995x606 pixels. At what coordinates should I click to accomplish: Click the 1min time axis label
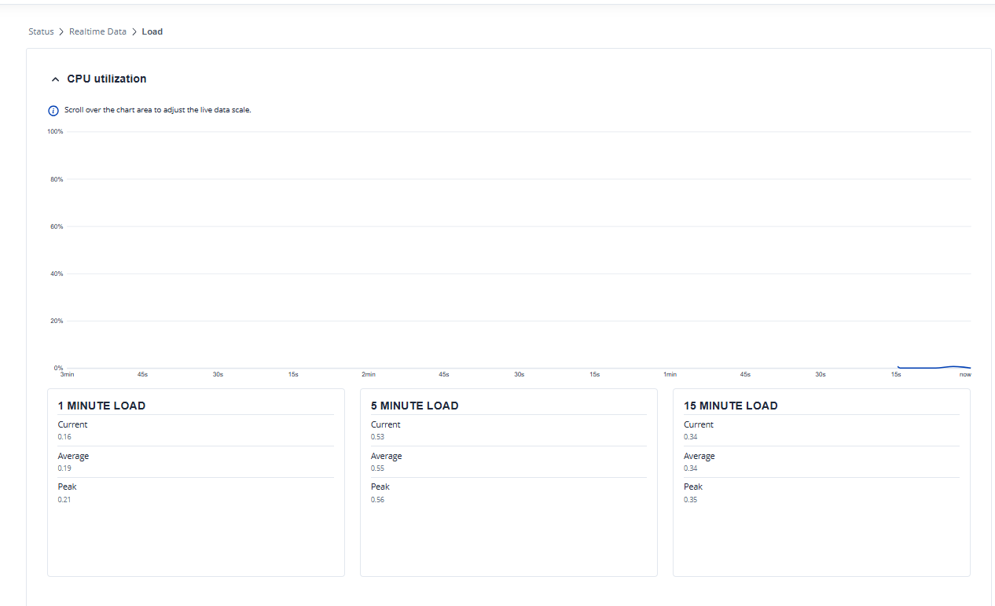[x=670, y=374]
